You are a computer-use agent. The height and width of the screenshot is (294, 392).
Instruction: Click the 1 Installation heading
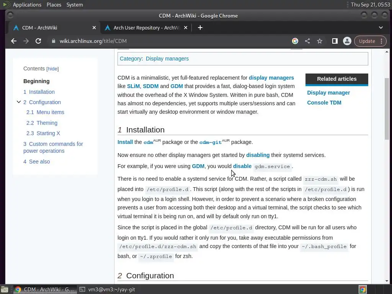(x=141, y=130)
